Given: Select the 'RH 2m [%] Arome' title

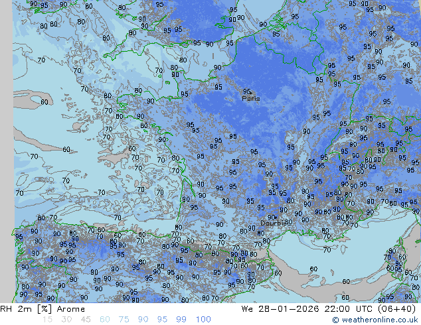Looking at the screenshot, I should pos(42,309).
